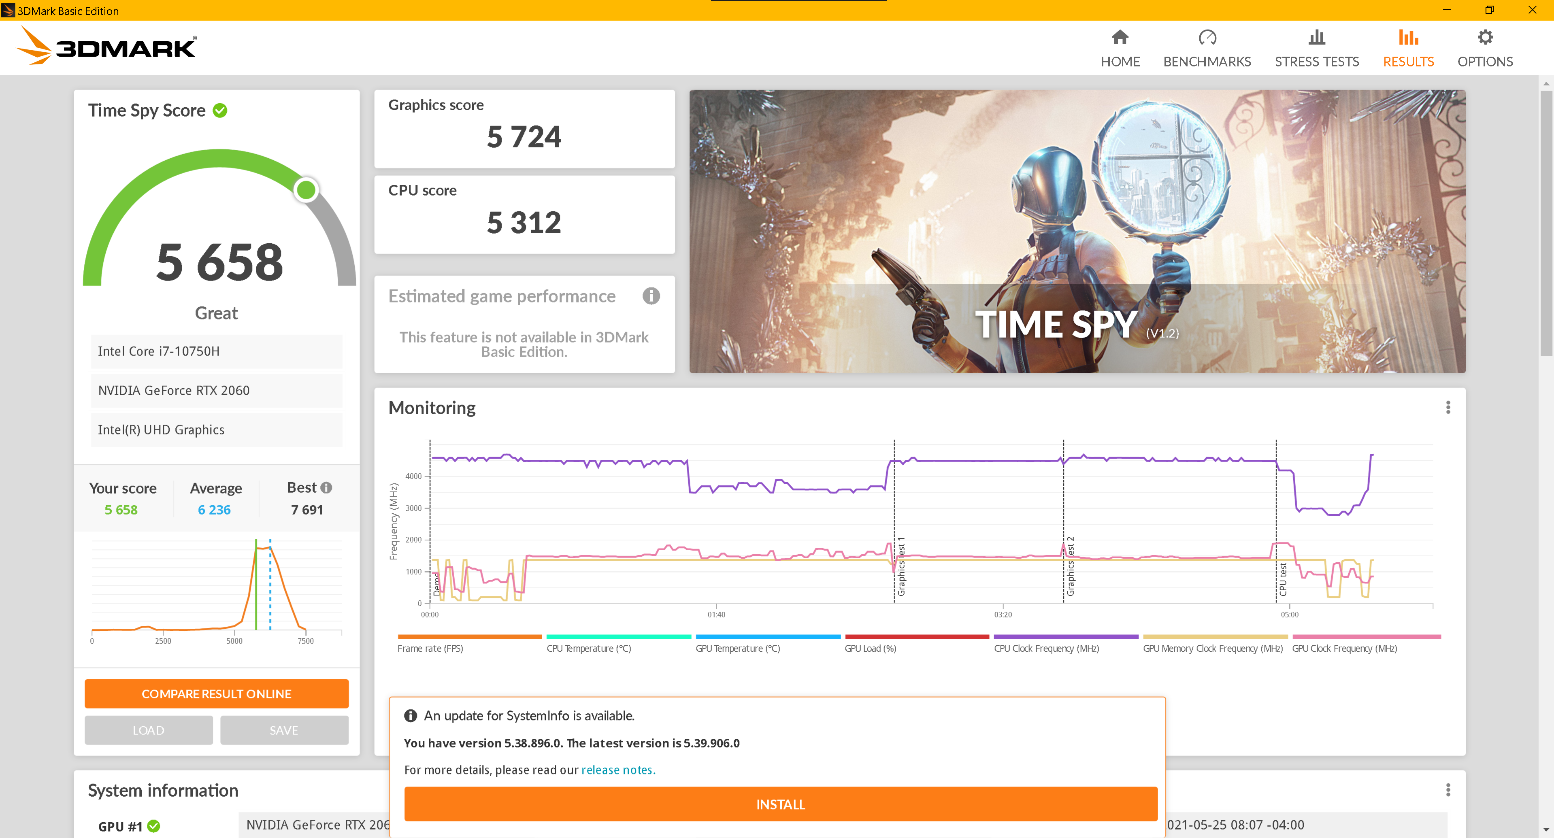This screenshot has height=838, width=1554.
Task: Click CPU test timeline marker
Action: (x=1283, y=580)
